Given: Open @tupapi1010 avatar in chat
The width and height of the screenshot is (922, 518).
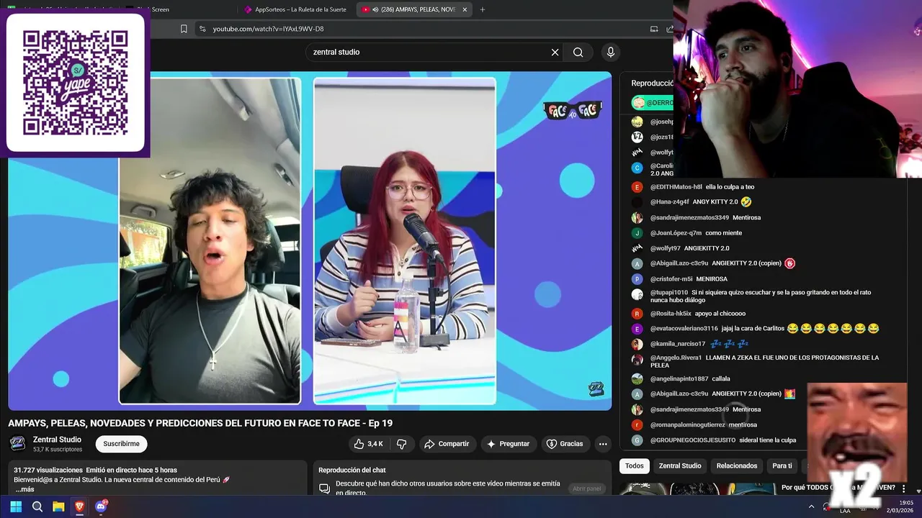Looking at the screenshot, I should tap(637, 294).
